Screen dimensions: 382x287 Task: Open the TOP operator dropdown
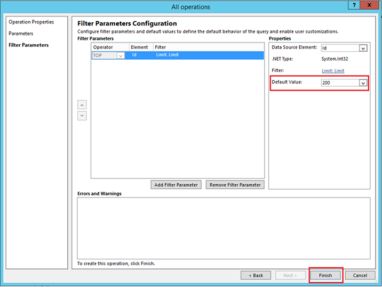pos(121,56)
